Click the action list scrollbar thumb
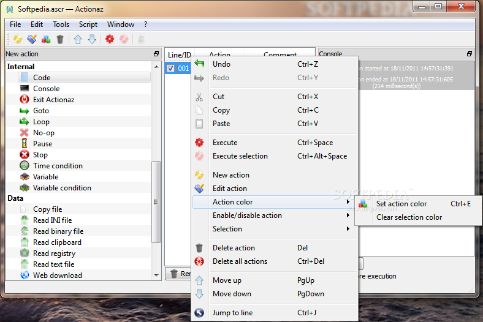Screen dimensions: 483x322 156,202
